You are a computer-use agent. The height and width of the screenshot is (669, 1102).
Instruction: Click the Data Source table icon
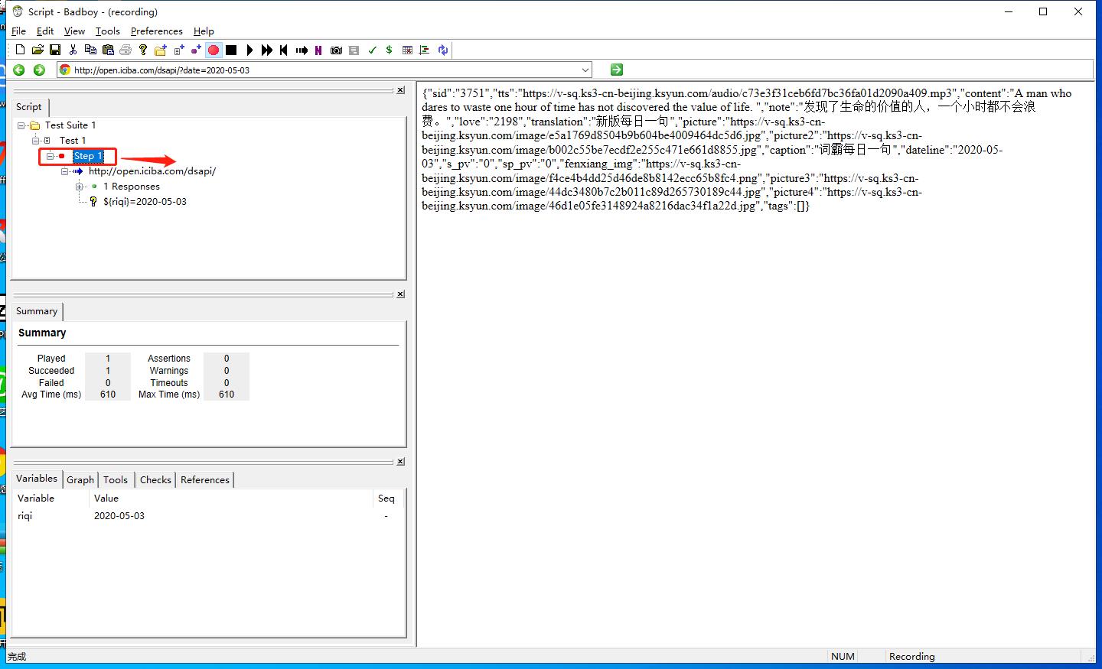[407, 50]
